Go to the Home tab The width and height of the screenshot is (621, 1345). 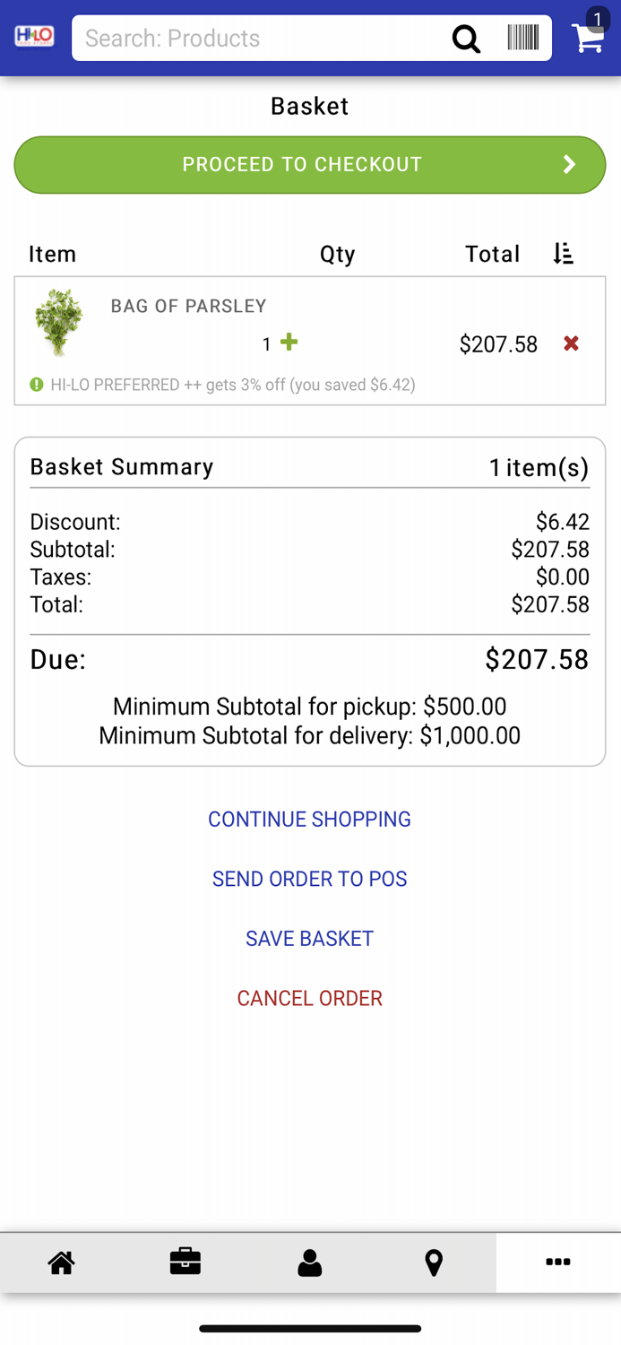click(62, 1263)
